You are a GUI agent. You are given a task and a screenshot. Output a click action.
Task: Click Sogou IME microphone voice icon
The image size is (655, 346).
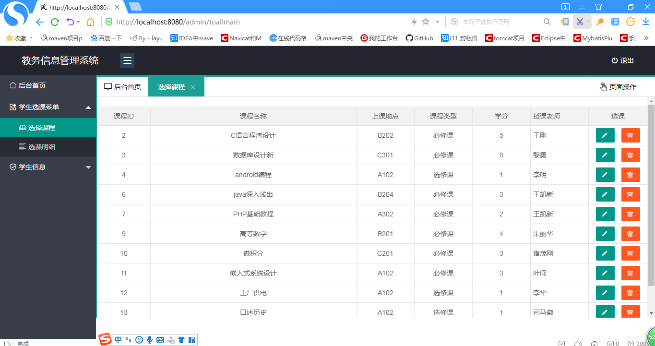[150, 340]
